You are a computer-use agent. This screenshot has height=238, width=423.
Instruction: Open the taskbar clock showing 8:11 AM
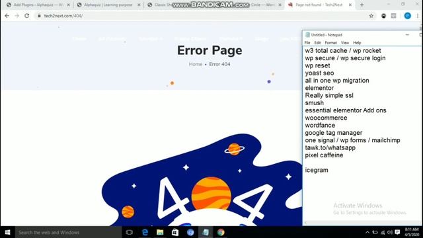pyautogui.click(x=412, y=232)
